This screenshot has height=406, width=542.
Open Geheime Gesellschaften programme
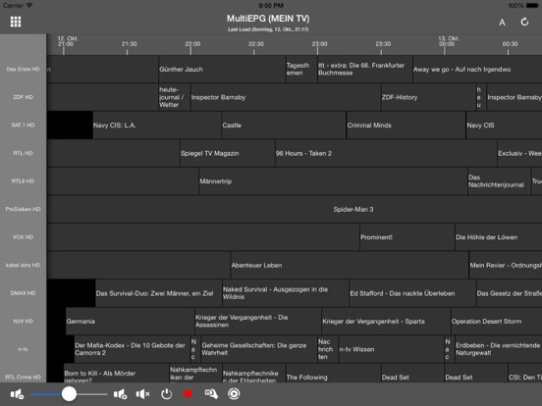259,349
